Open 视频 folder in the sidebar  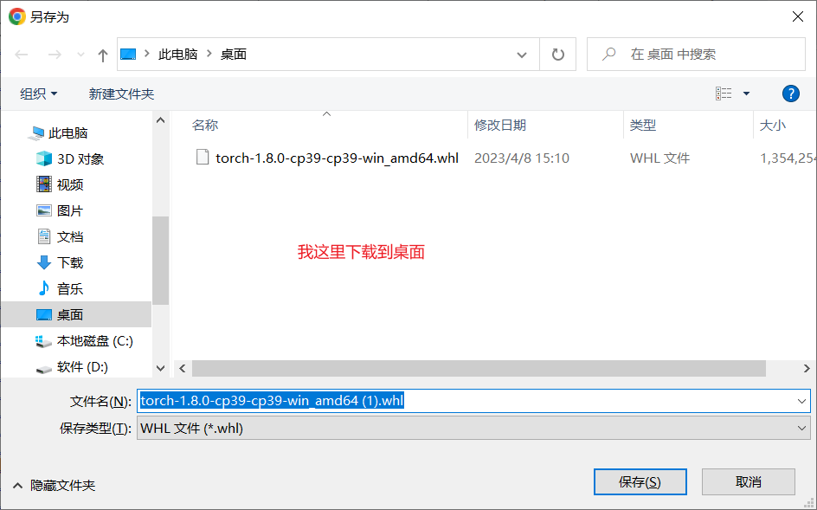coord(70,184)
